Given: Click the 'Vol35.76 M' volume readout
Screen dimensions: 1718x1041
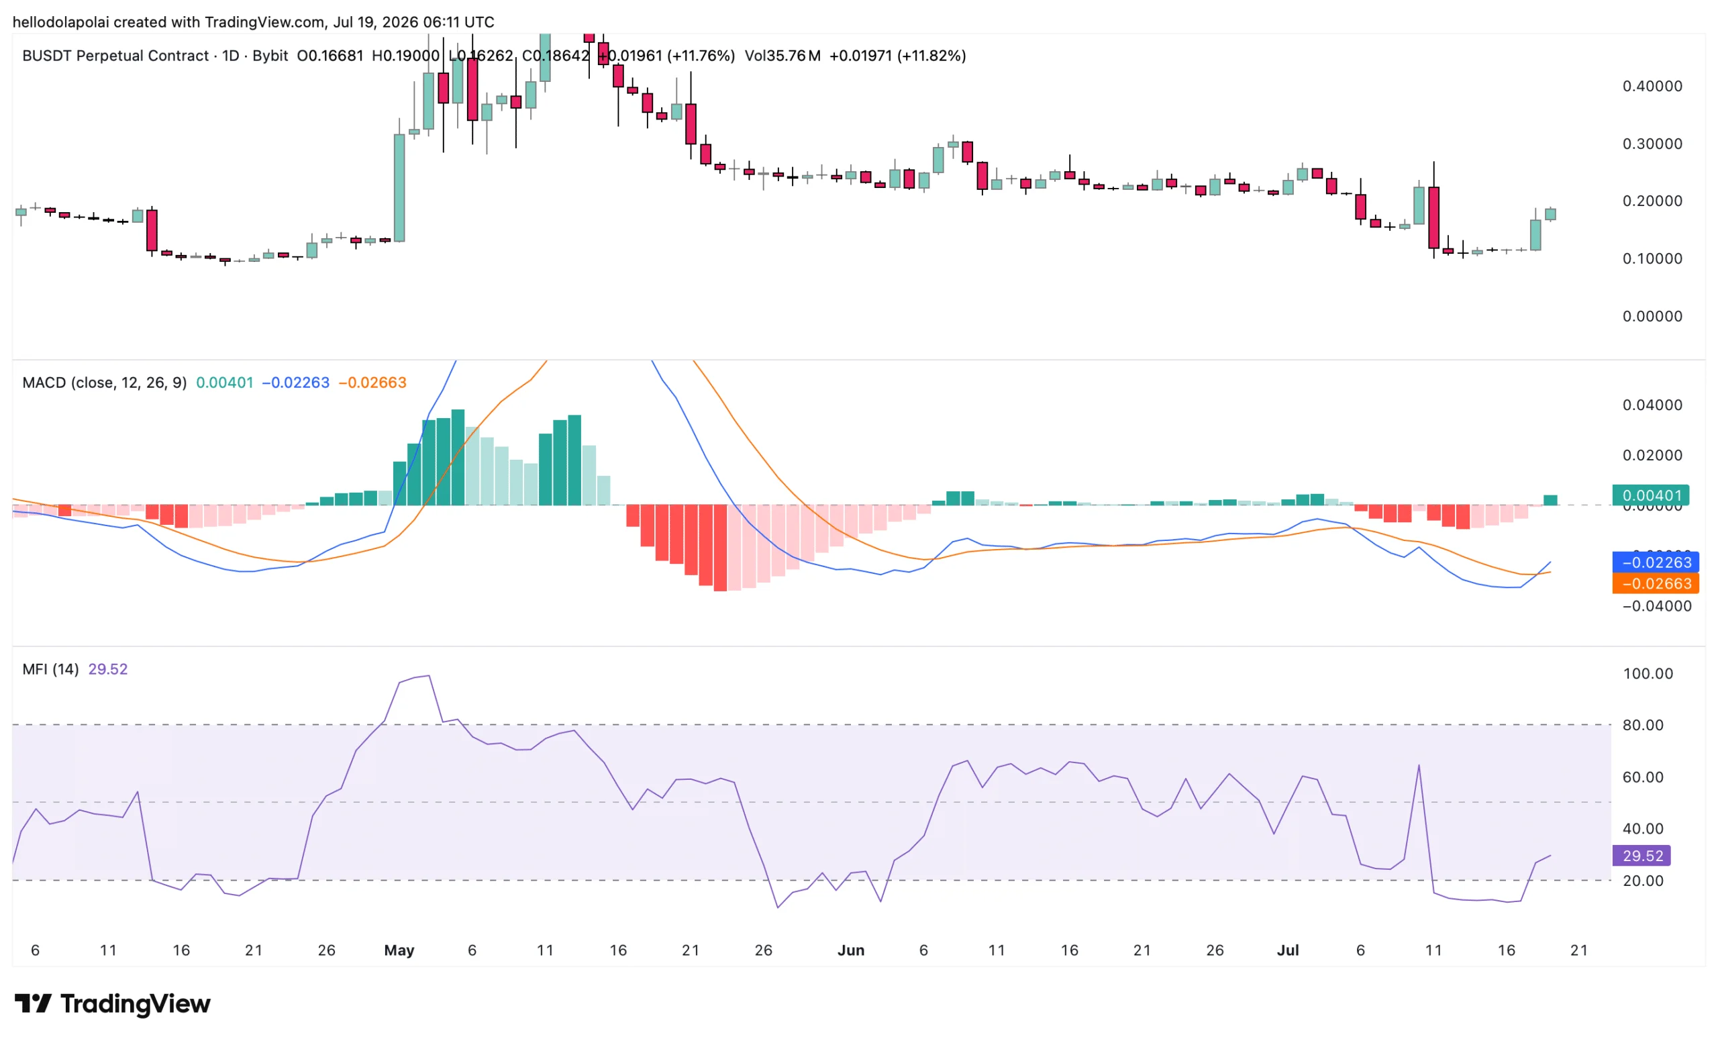Looking at the screenshot, I should tap(782, 56).
